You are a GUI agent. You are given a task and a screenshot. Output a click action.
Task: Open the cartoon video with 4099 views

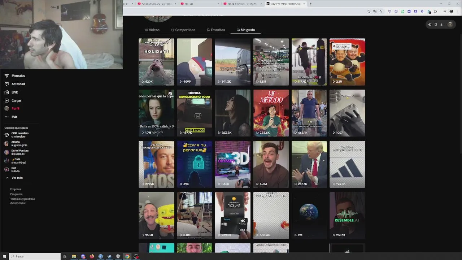click(195, 62)
